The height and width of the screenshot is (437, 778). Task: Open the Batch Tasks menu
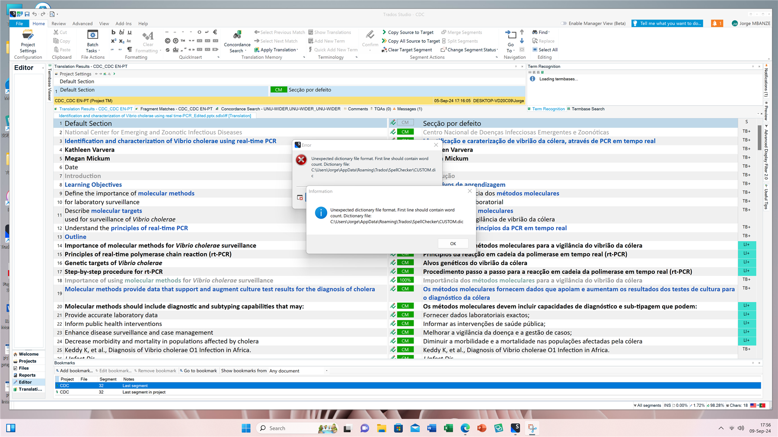pyautogui.click(x=92, y=41)
